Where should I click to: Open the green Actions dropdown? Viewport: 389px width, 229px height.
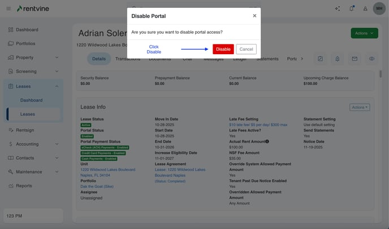coord(364,33)
